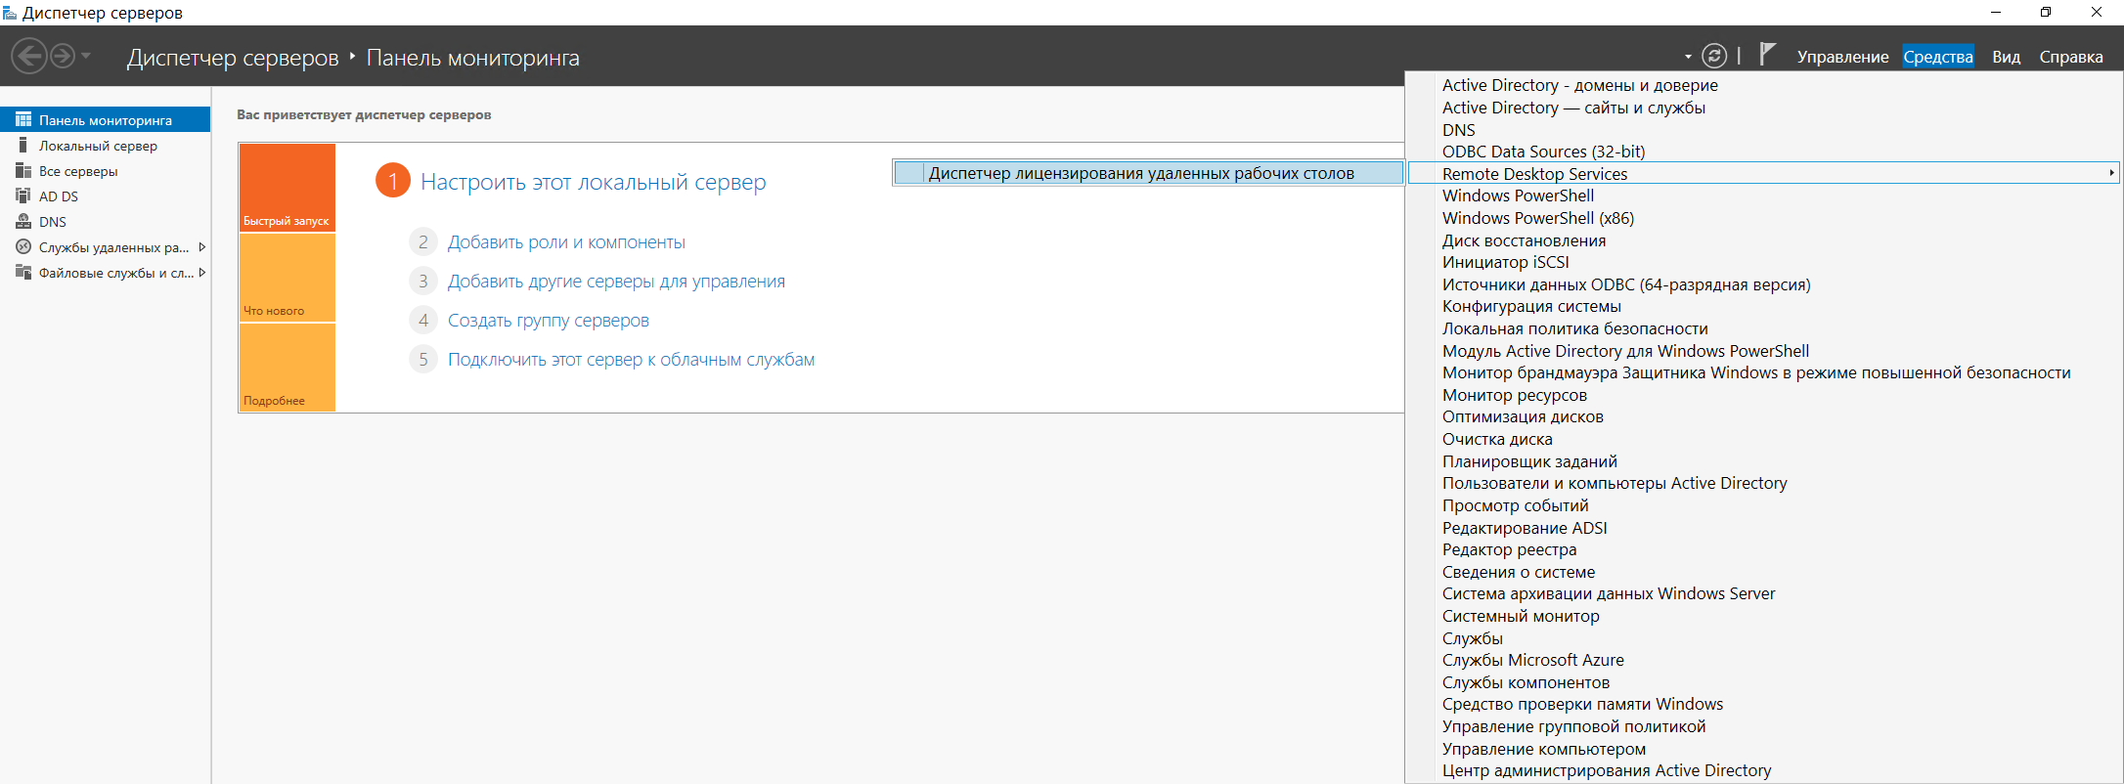Open the Справка menu
The width and height of the screenshot is (2124, 784).
(2070, 57)
